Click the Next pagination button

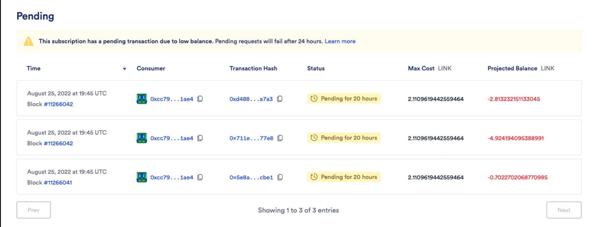(x=564, y=210)
